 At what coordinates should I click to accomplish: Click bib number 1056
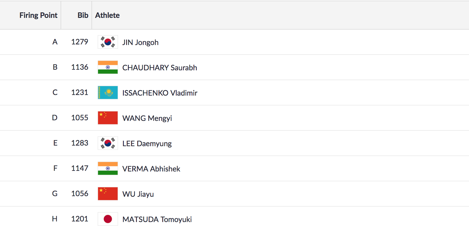[80, 194]
